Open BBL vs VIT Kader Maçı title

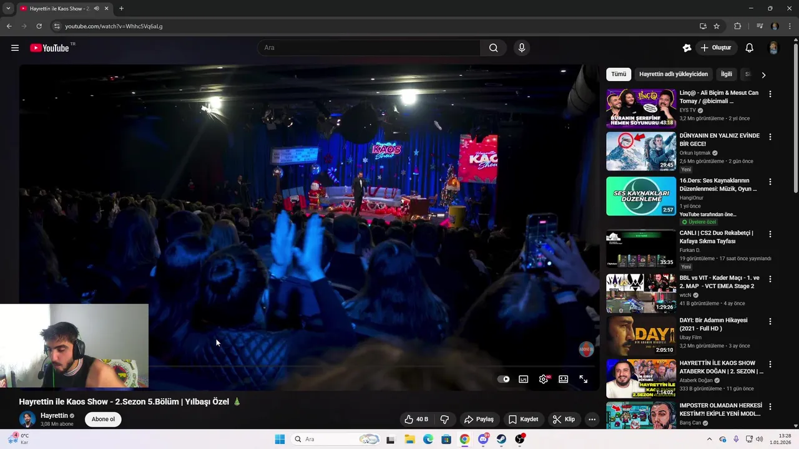click(720, 282)
